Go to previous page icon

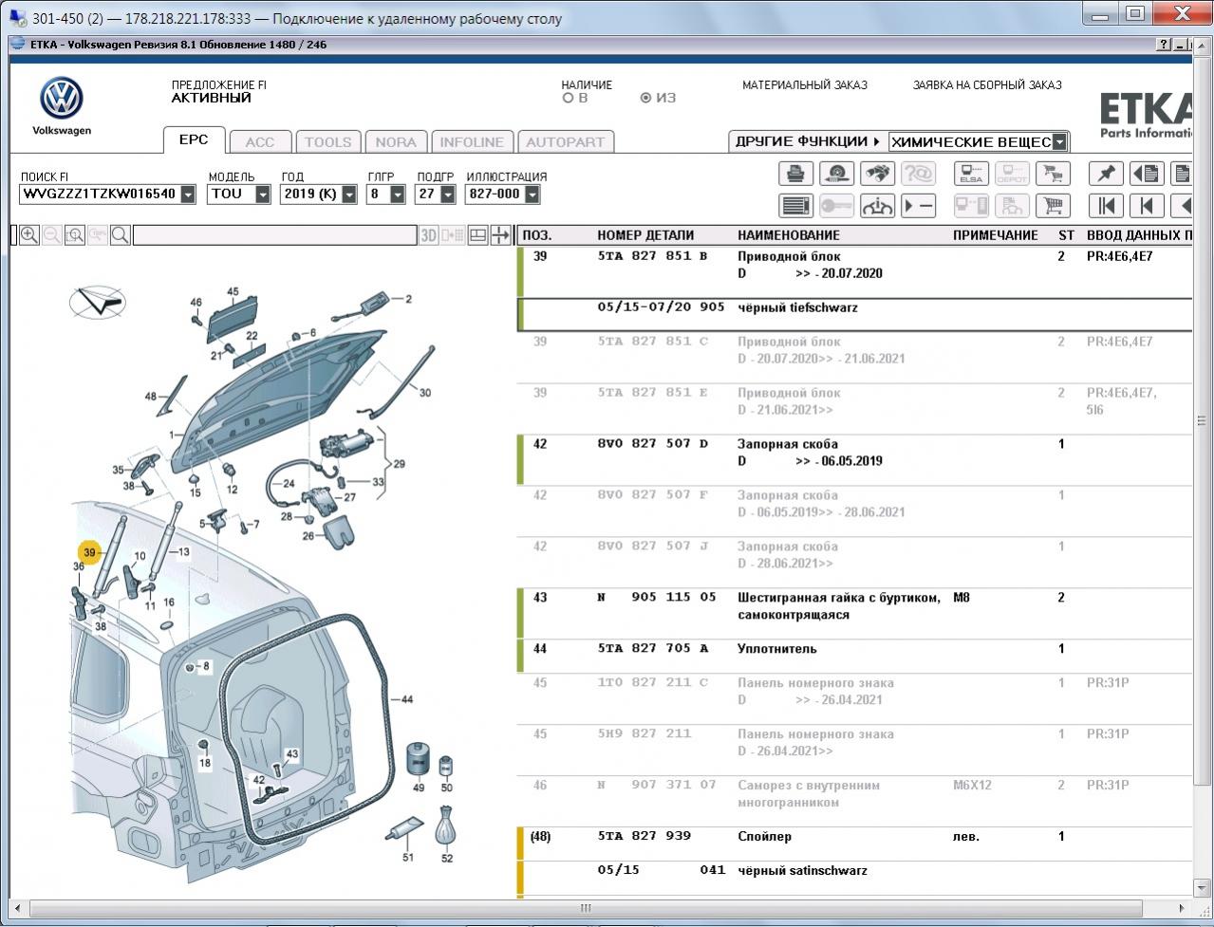click(x=1147, y=206)
